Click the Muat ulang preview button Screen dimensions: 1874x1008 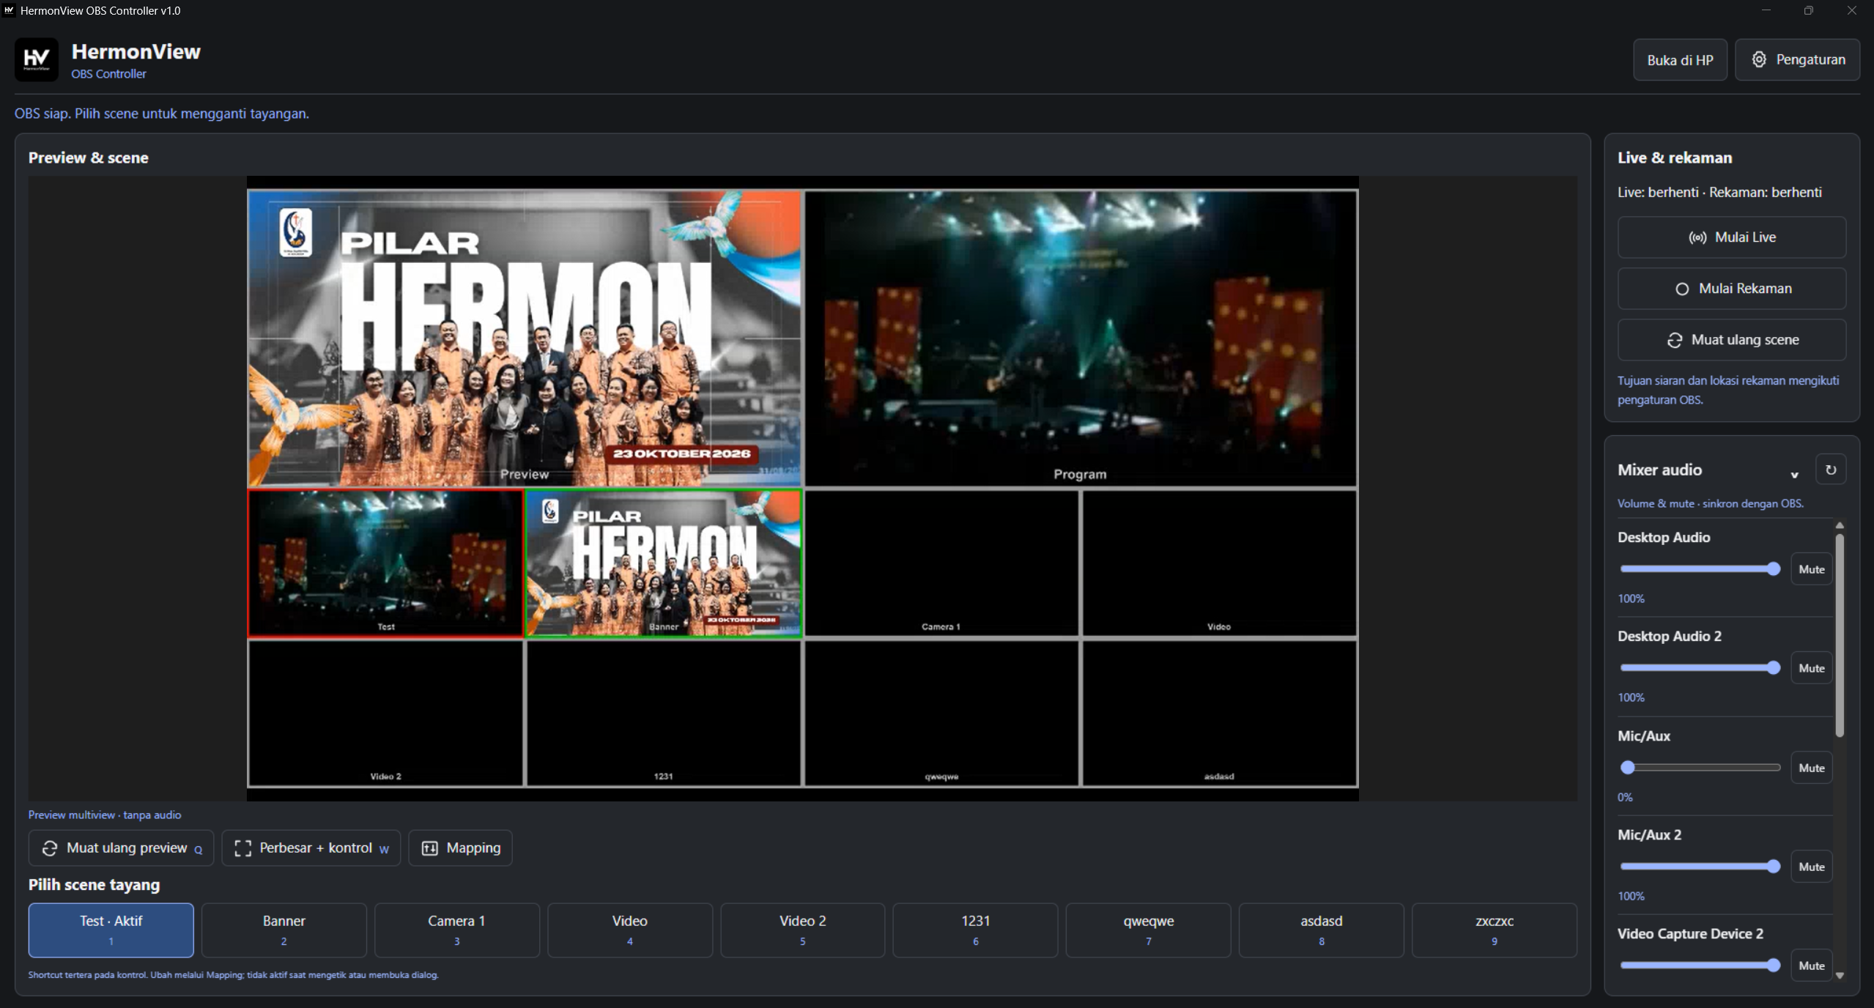click(x=121, y=848)
